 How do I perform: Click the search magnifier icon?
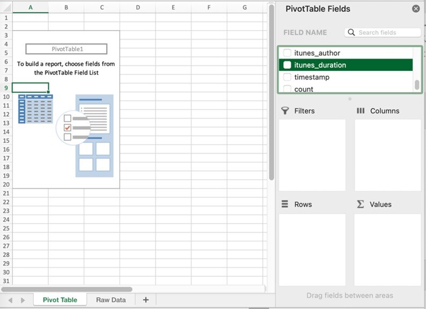pos(351,33)
